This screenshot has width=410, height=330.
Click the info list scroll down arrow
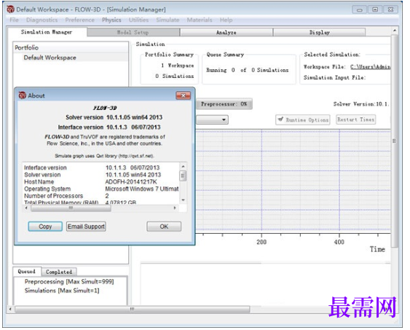coord(183,200)
